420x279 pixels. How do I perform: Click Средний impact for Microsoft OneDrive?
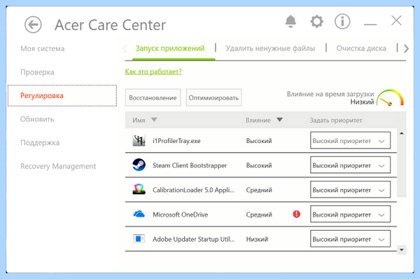(x=259, y=215)
